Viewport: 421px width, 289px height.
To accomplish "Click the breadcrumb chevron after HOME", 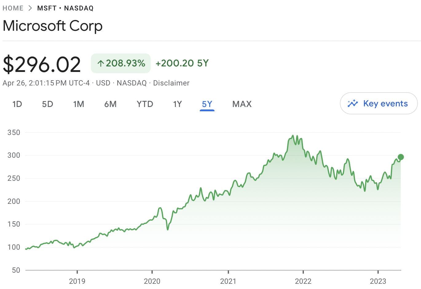I will tap(30, 8).
